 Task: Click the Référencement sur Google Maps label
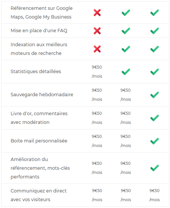click(42, 13)
